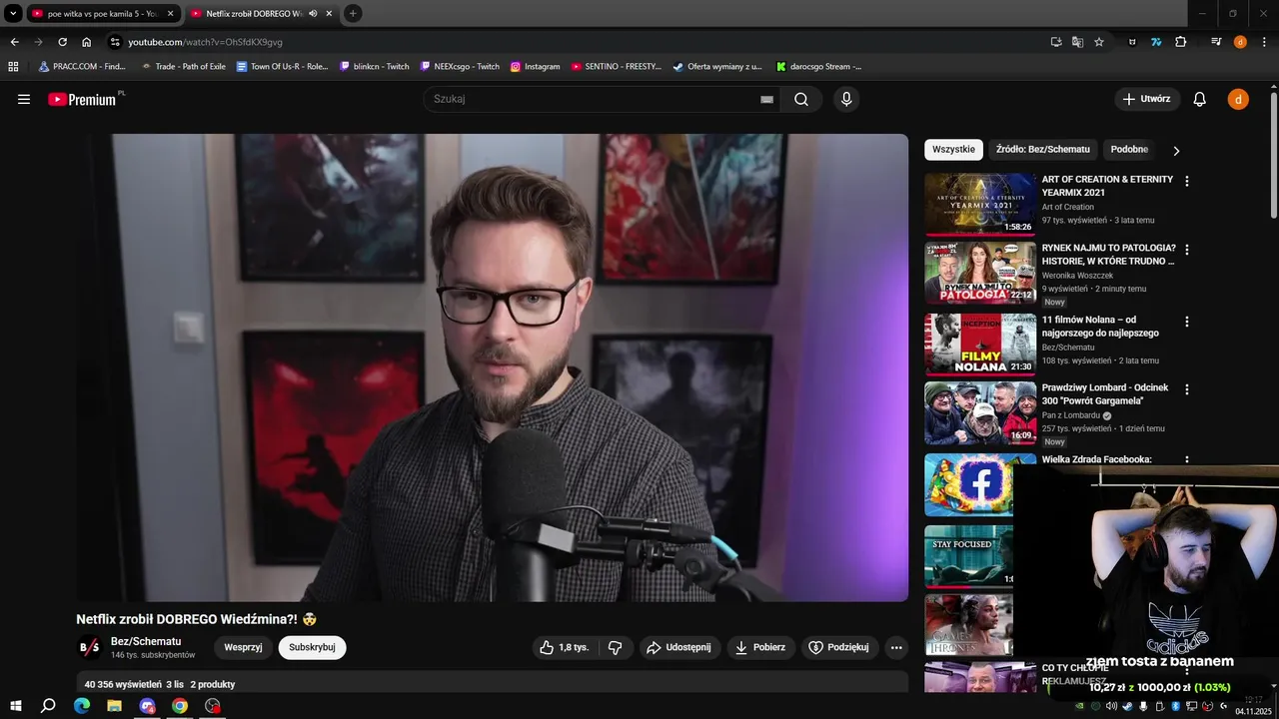This screenshot has width=1279, height=719.
Task: Click the Podziękuj thanks button
Action: (839, 647)
